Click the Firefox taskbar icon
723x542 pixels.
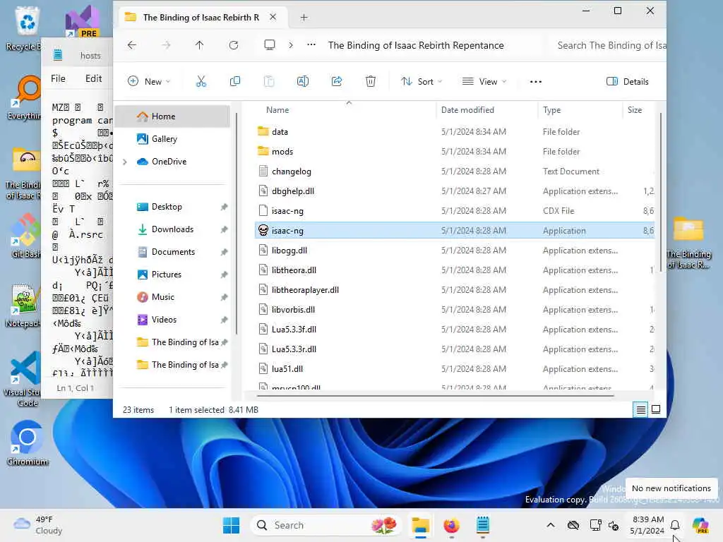coord(451,525)
